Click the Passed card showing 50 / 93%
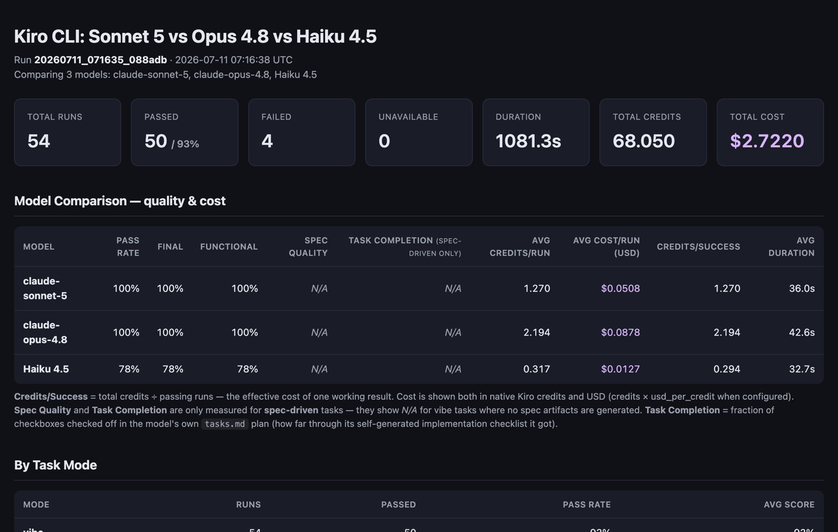 point(185,132)
